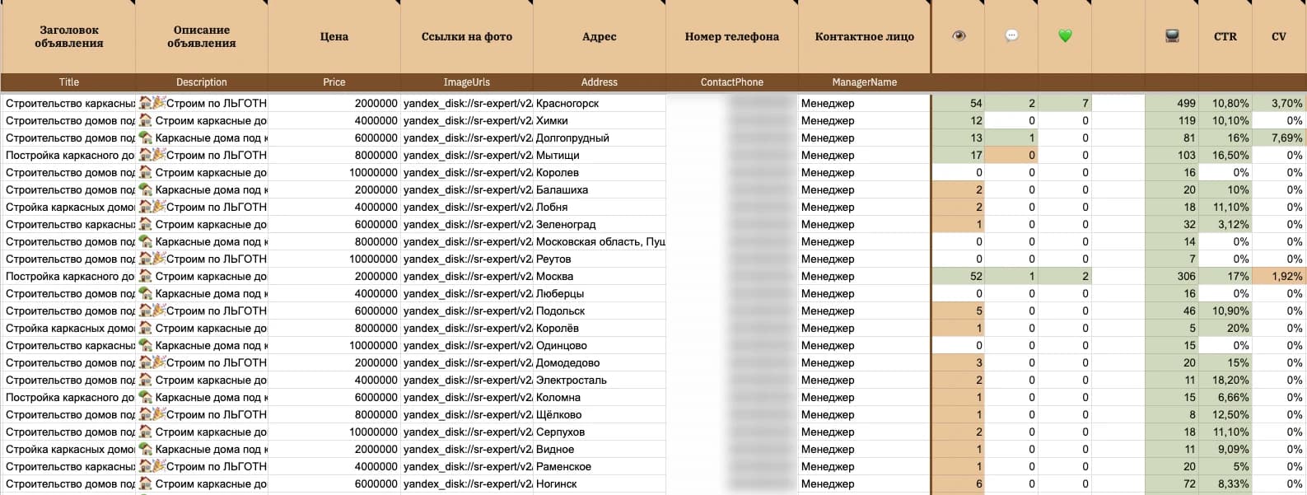Click the 'Description' field name cell
The image size is (1307, 495).
(x=202, y=82)
